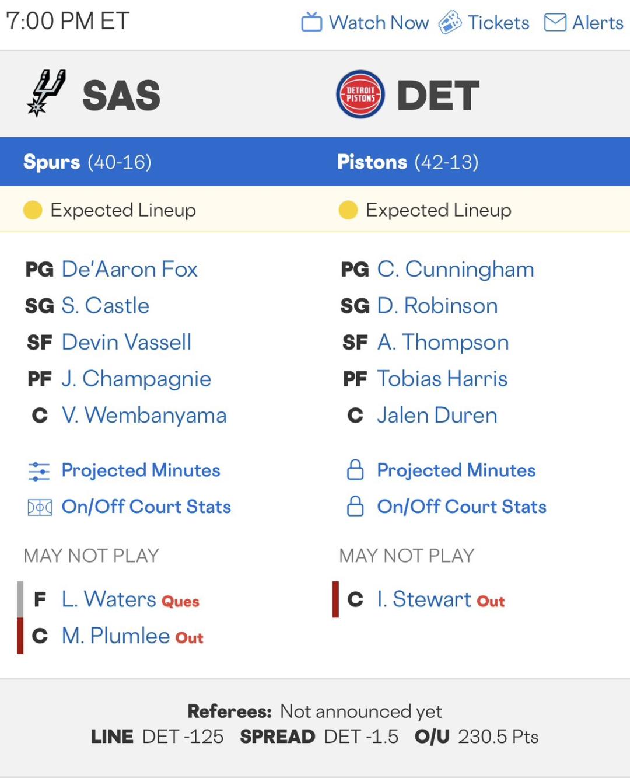Screen dimensions: 630x778
Task: Click the Watch Now TV icon
Action: 311,22
